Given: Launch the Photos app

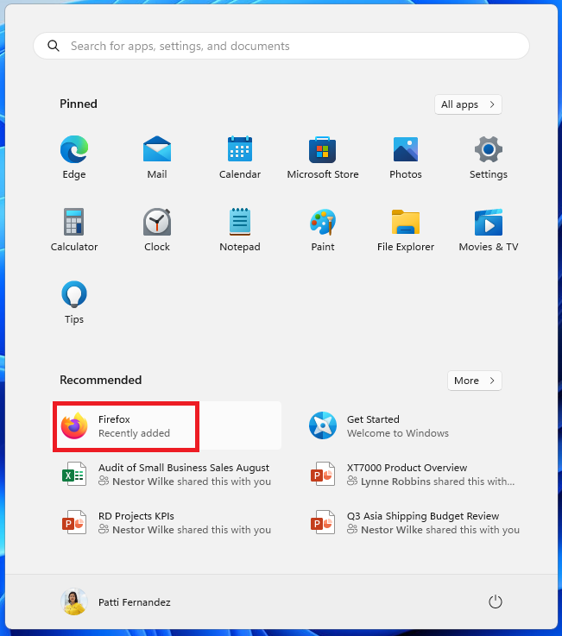Looking at the screenshot, I should (406, 157).
